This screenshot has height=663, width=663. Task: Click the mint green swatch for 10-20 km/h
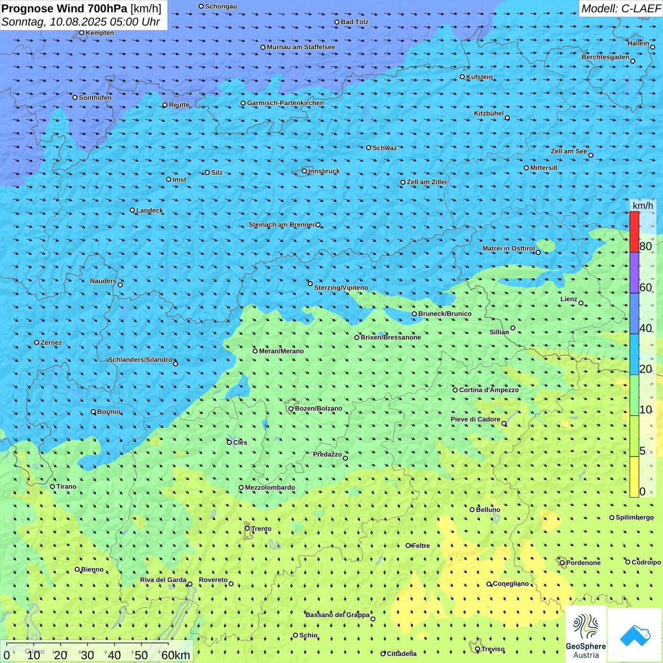pyautogui.click(x=634, y=395)
